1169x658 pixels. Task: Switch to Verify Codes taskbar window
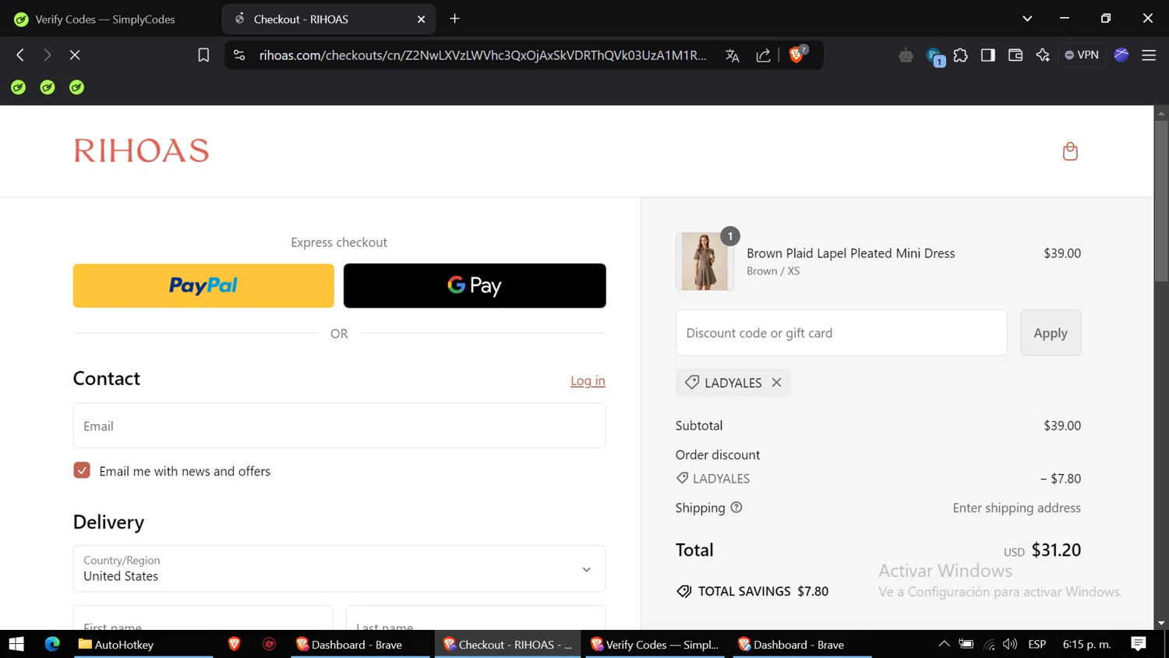(x=655, y=644)
